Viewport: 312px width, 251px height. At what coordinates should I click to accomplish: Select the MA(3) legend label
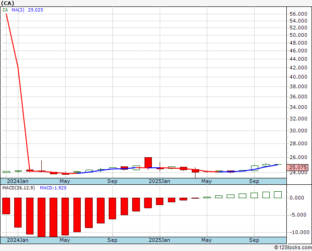pos(18,10)
